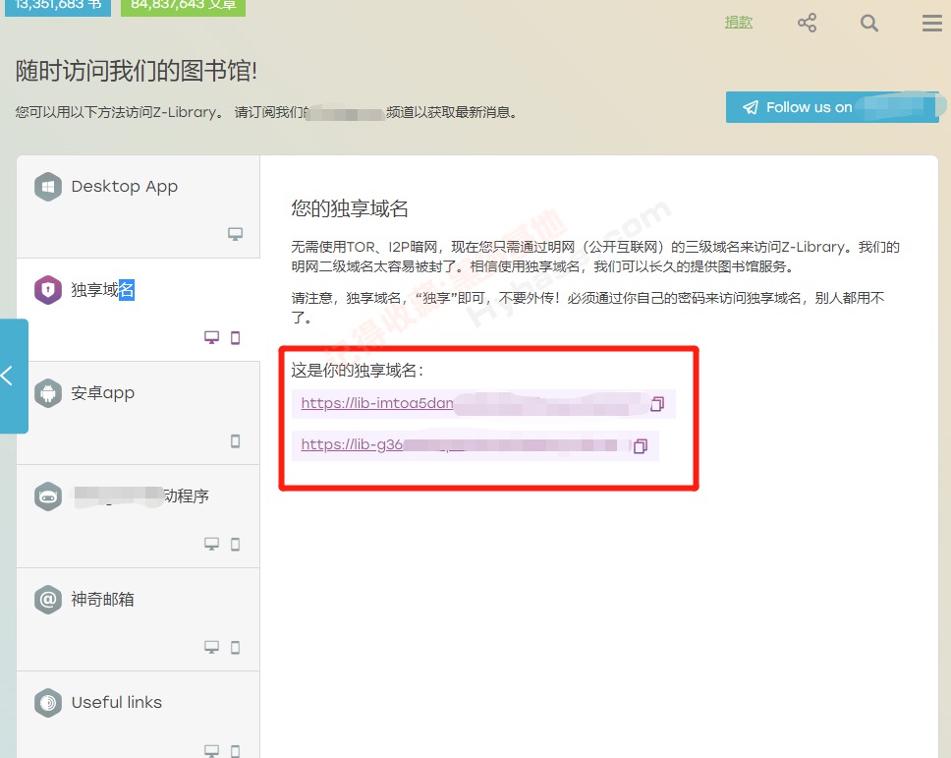Image resolution: width=951 pixels, height=758 pixels.
Task: Click the purple phone icon under 独享域名
Action: (236, 337)
